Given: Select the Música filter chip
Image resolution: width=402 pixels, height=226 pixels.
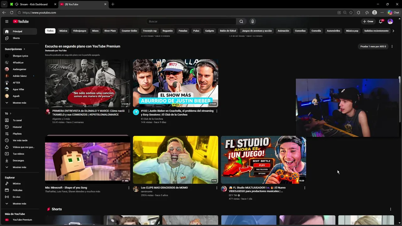Looking at the screenshot, I should (63, 31).
